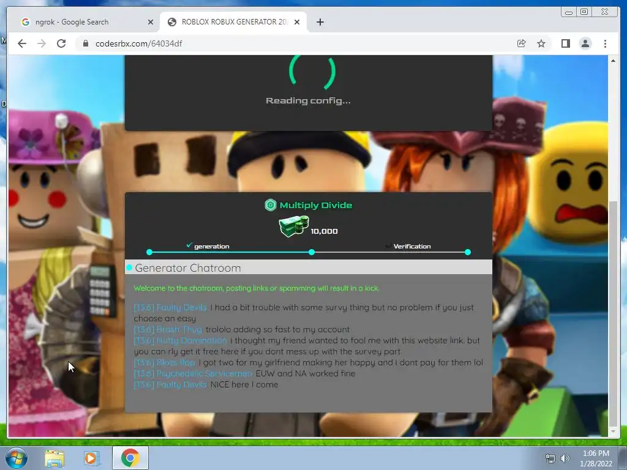Image resolution: width=627 pixels, height=470 pixels.
Task: Click the 10,000 amount text
Action: click(x=324, y=231)
